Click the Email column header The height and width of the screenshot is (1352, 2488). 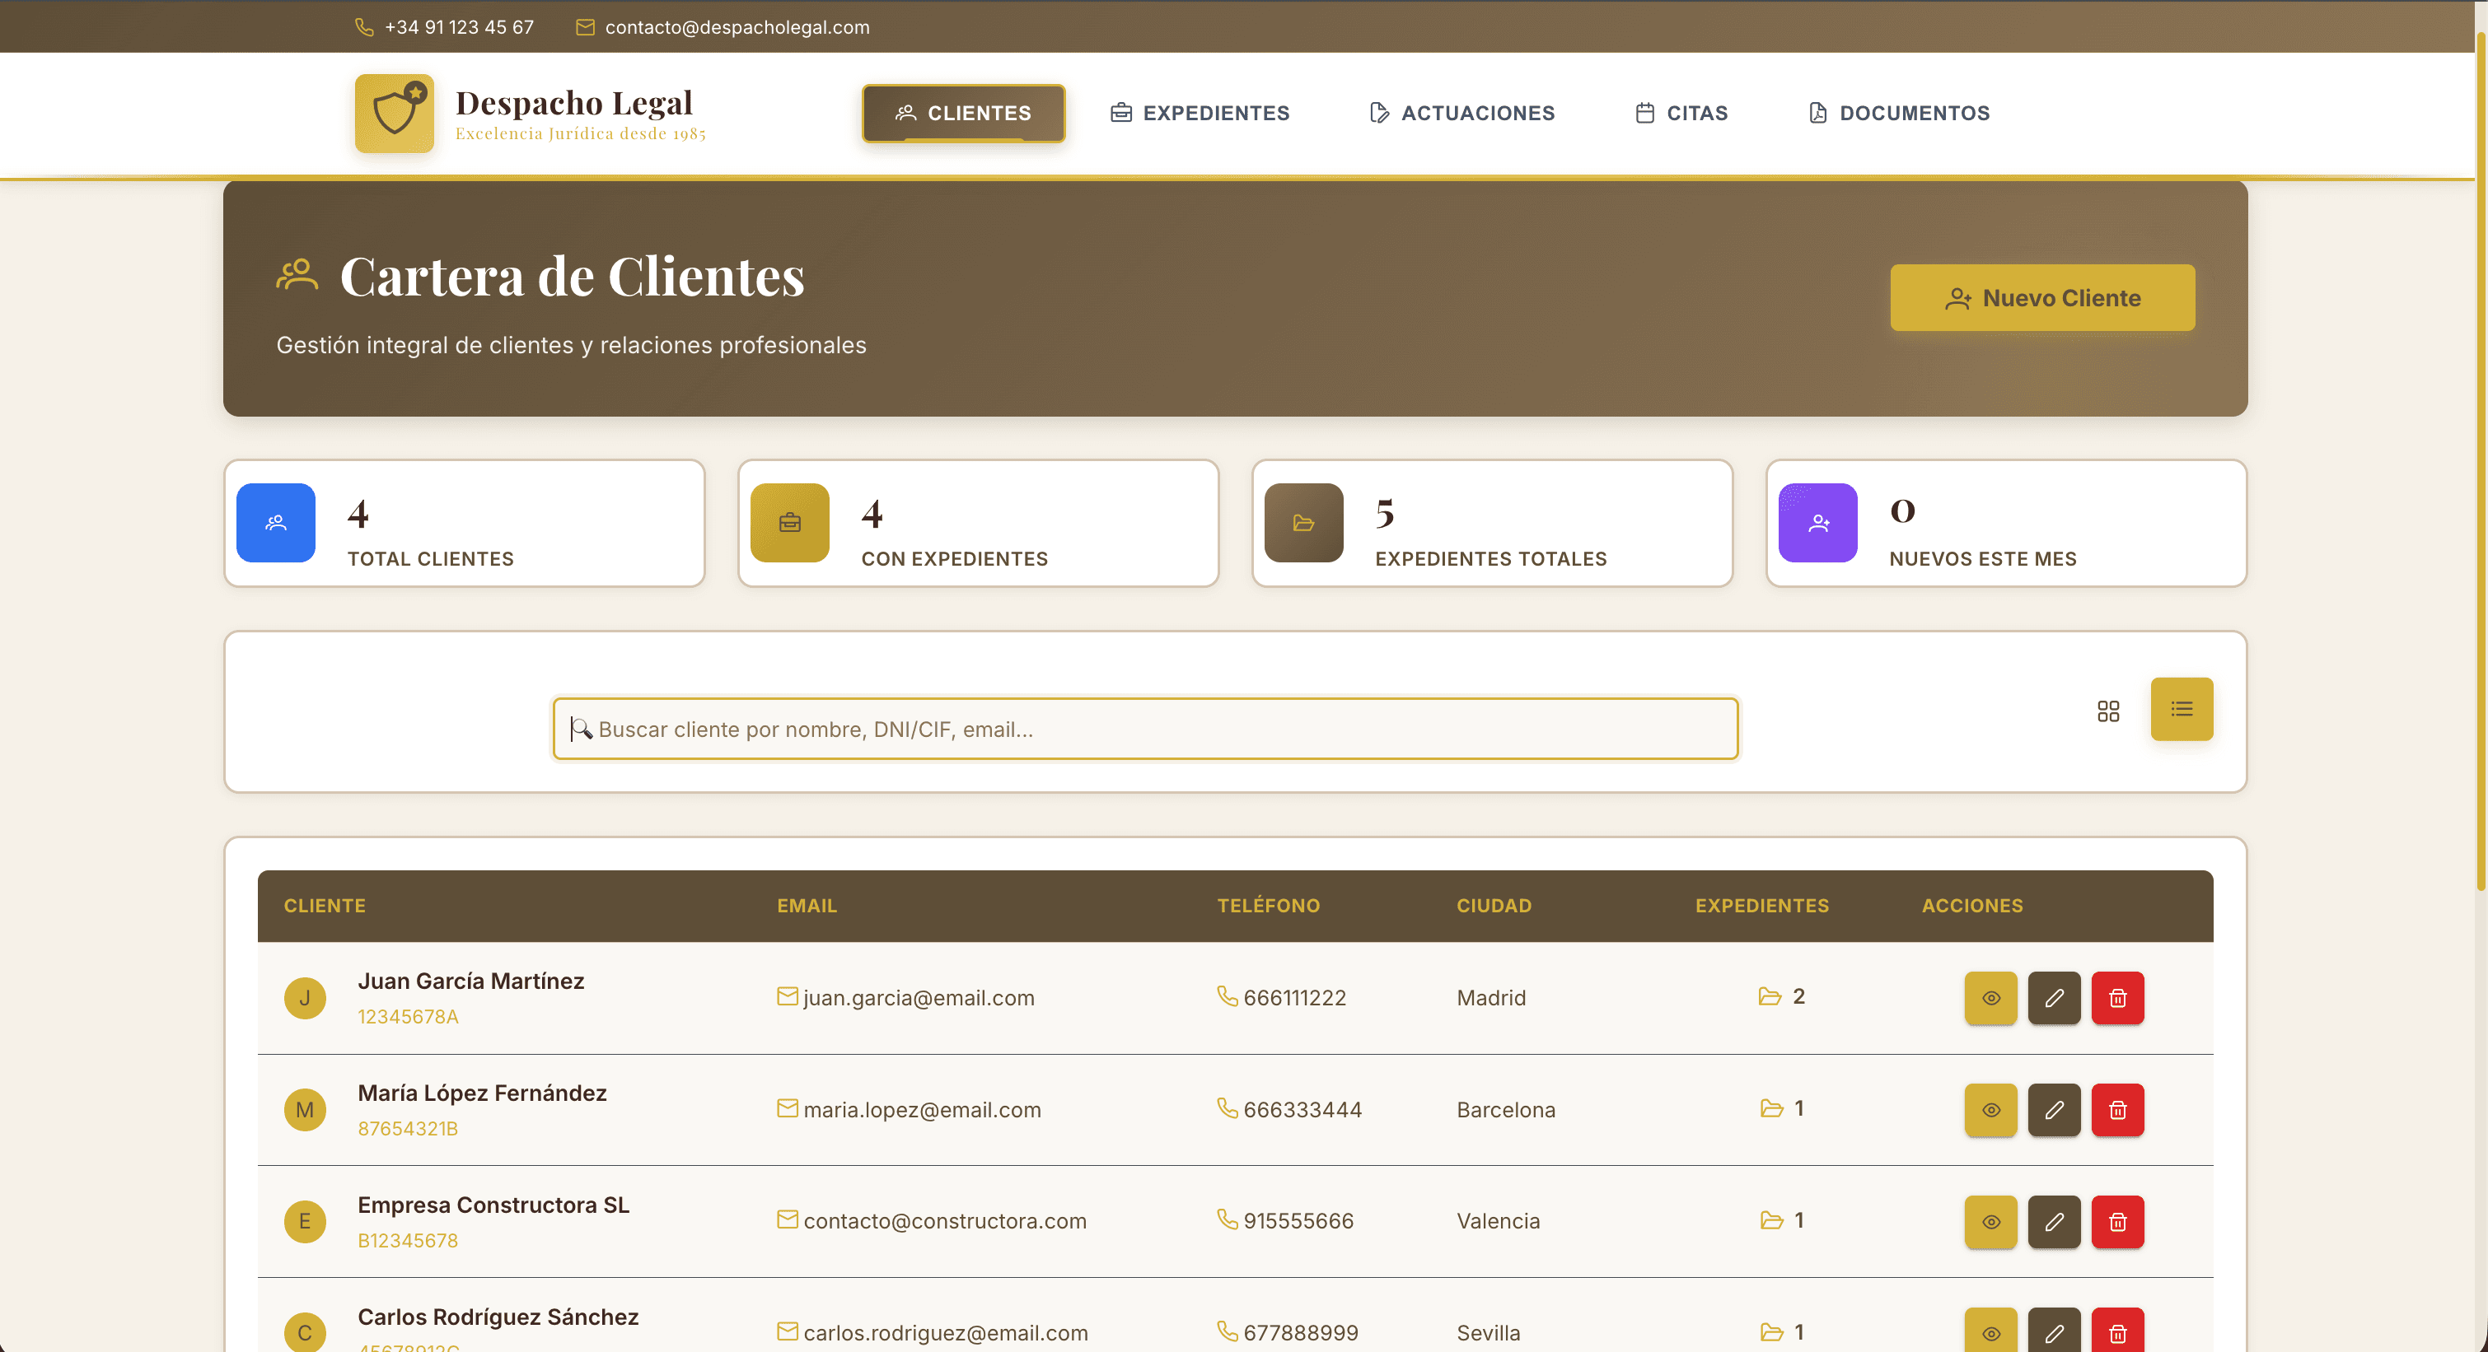coord(807,905)
